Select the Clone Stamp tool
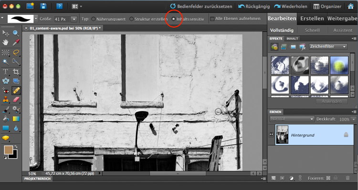 5,100
